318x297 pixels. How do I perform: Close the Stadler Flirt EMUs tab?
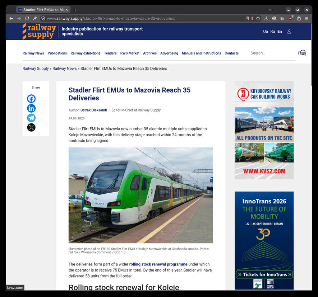(x=66, y=10)
